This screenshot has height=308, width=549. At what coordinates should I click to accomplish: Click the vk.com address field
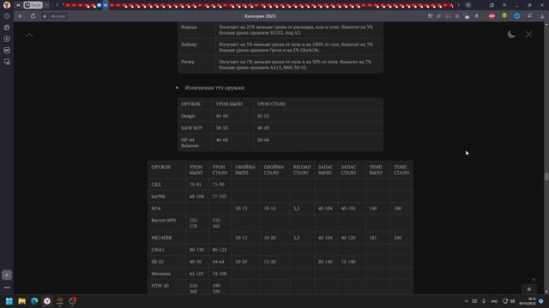coord(57,16)
